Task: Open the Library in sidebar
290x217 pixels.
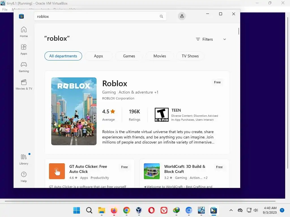Action: 24,159
